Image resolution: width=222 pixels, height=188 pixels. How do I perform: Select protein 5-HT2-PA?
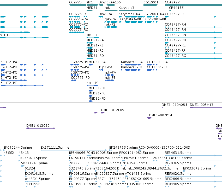pyautogui.click(x=9, y=62)
